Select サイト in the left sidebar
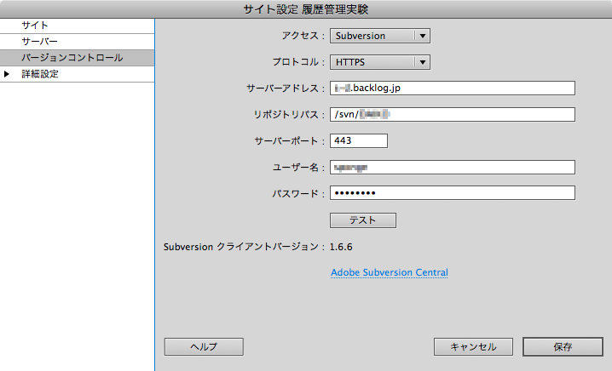 tap(35, 26)
